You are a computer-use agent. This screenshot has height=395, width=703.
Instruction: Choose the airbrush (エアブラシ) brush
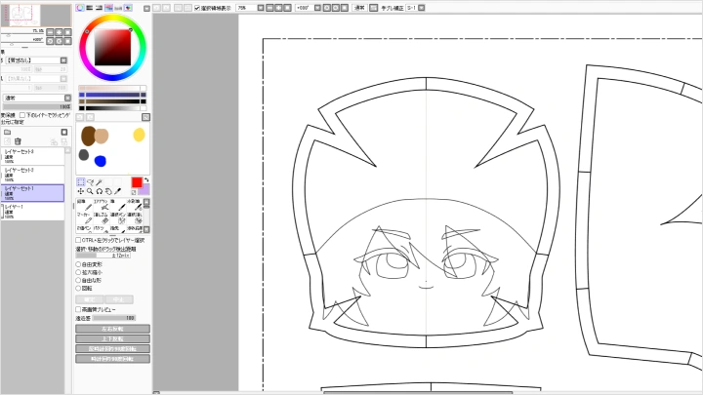tap(101, 205)
